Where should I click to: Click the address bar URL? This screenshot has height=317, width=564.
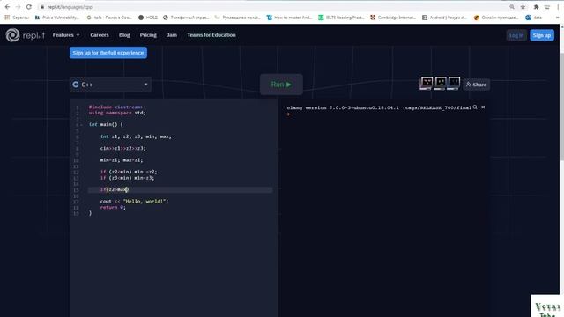tap(70, 7)
